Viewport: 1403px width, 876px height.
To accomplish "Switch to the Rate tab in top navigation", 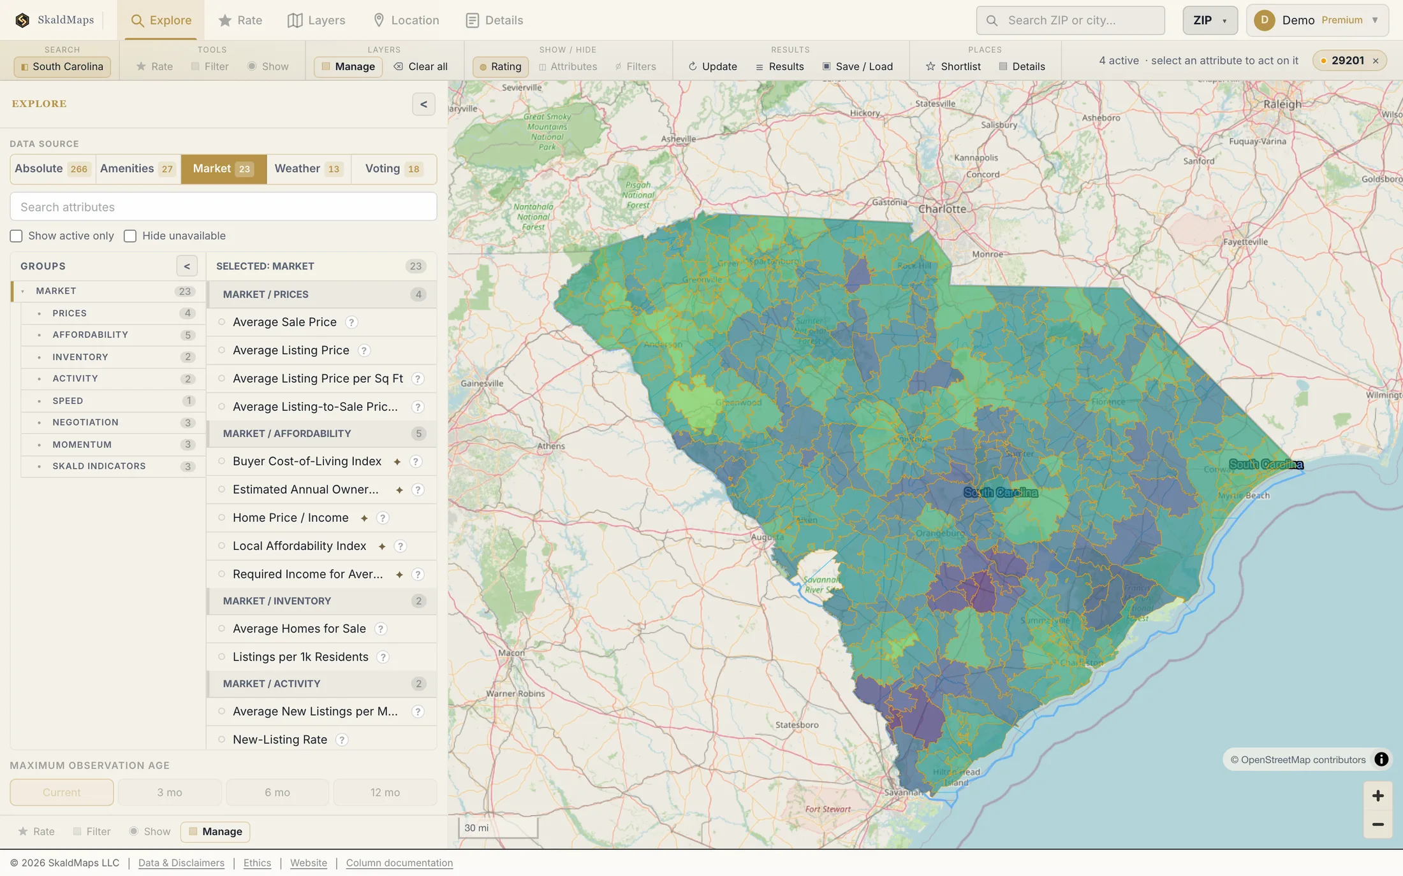I will click(x=240, y=20).
